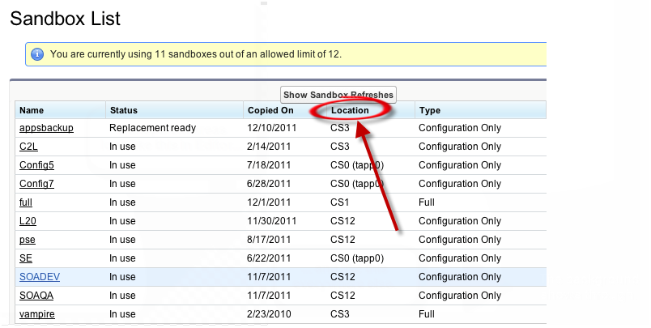Screen dimensions: 651x328
Task: Open the vampire sandbox link
Action: (37, 314)
